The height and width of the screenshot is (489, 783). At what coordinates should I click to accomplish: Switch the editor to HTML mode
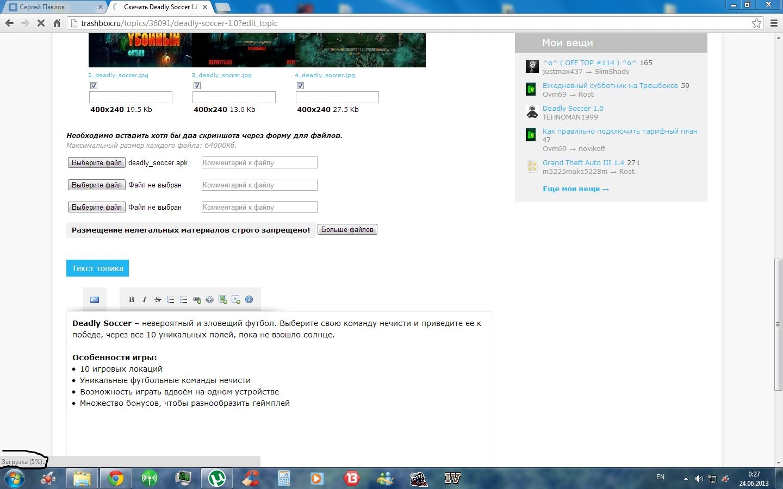pyautogui.click(x=95, y=299)
